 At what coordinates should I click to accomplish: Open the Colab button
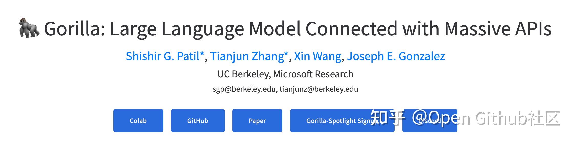tap(138, 121)
